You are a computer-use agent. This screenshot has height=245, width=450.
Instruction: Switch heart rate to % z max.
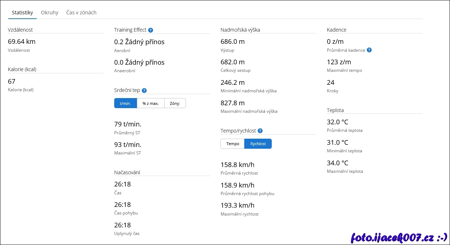click(151, 103)
